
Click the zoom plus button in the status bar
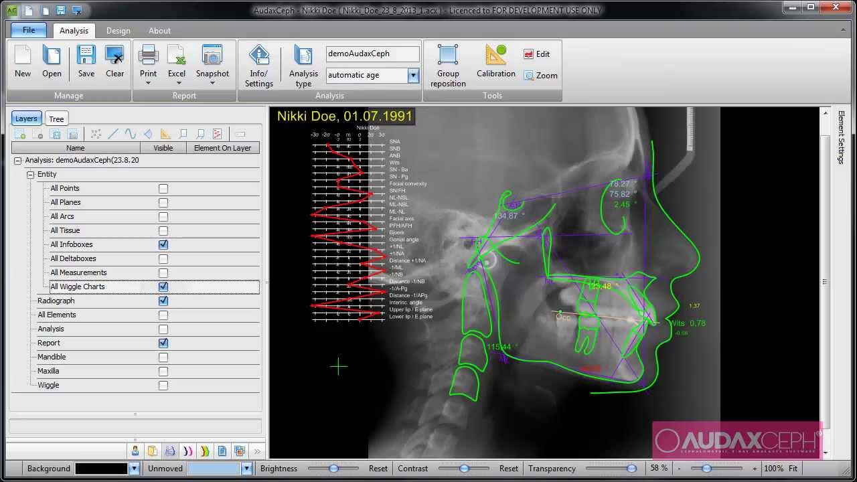(x=755, y=469)
